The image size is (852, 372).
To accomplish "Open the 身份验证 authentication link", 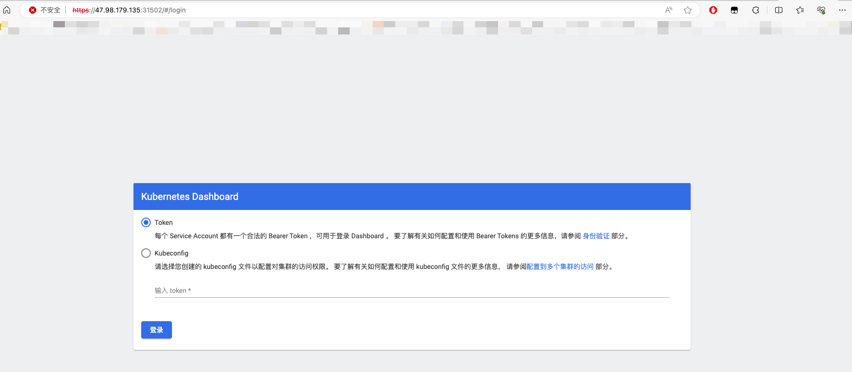I will tap(596, 236).
